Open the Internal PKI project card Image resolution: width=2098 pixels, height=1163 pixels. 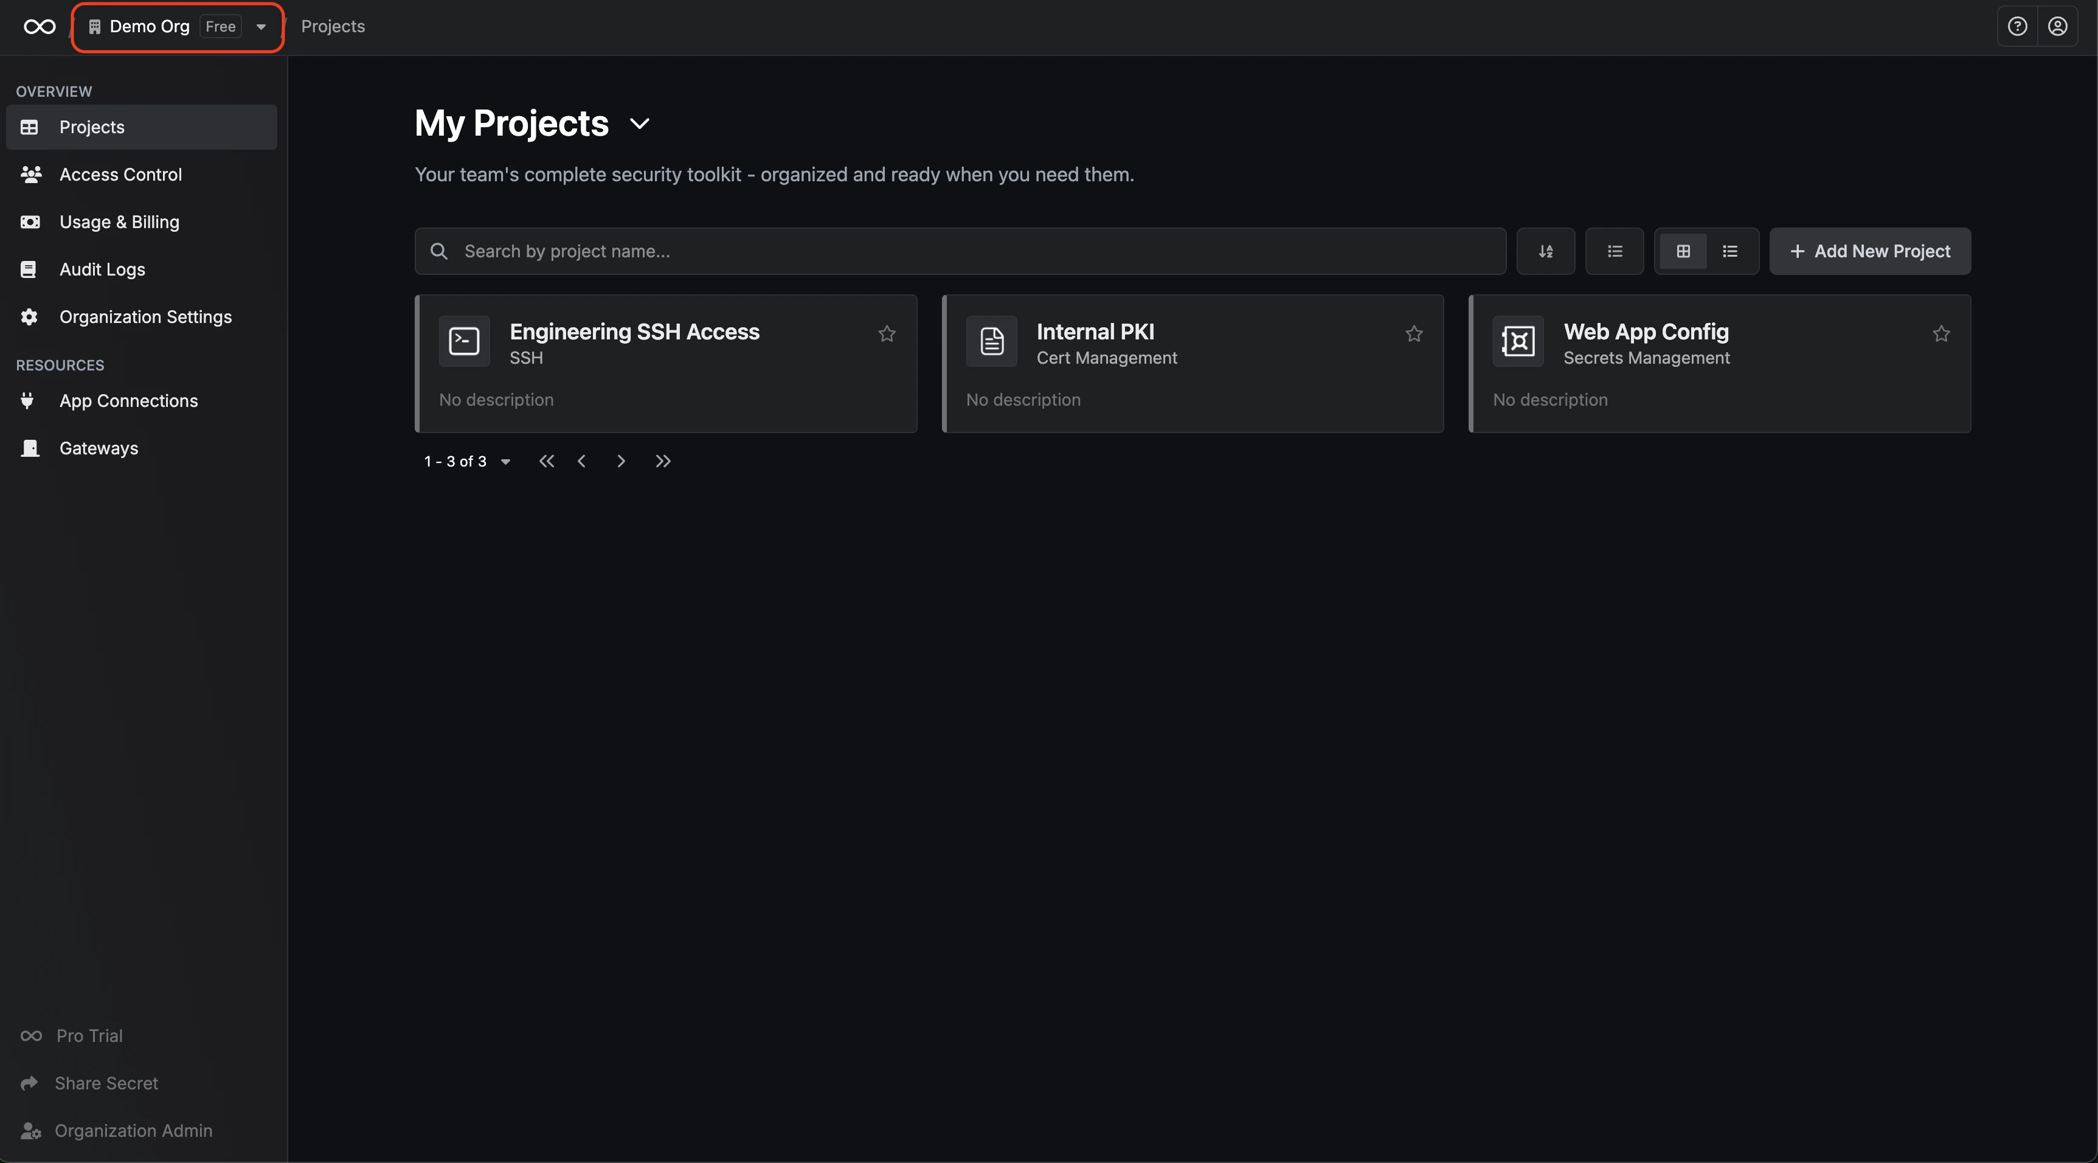click(x=1193, y=364)
